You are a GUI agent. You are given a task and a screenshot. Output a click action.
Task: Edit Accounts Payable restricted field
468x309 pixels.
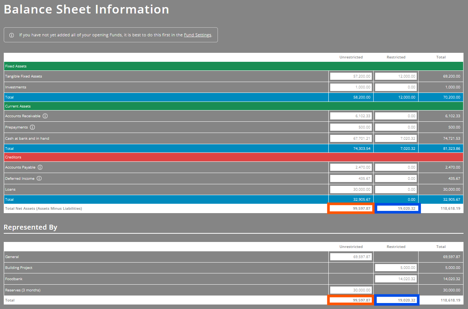(396, 167)
